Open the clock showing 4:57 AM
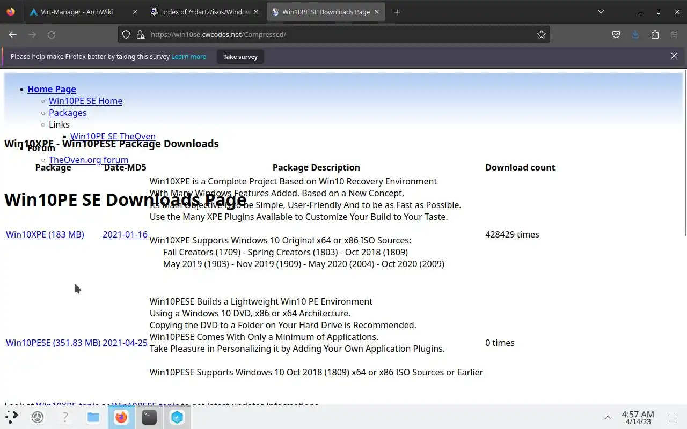687x429 pixels. click(638, 417)
